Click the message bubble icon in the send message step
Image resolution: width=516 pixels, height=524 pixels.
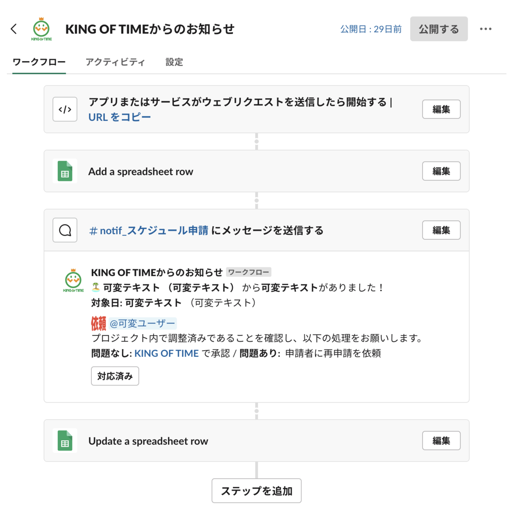click(x=65, y=230)
